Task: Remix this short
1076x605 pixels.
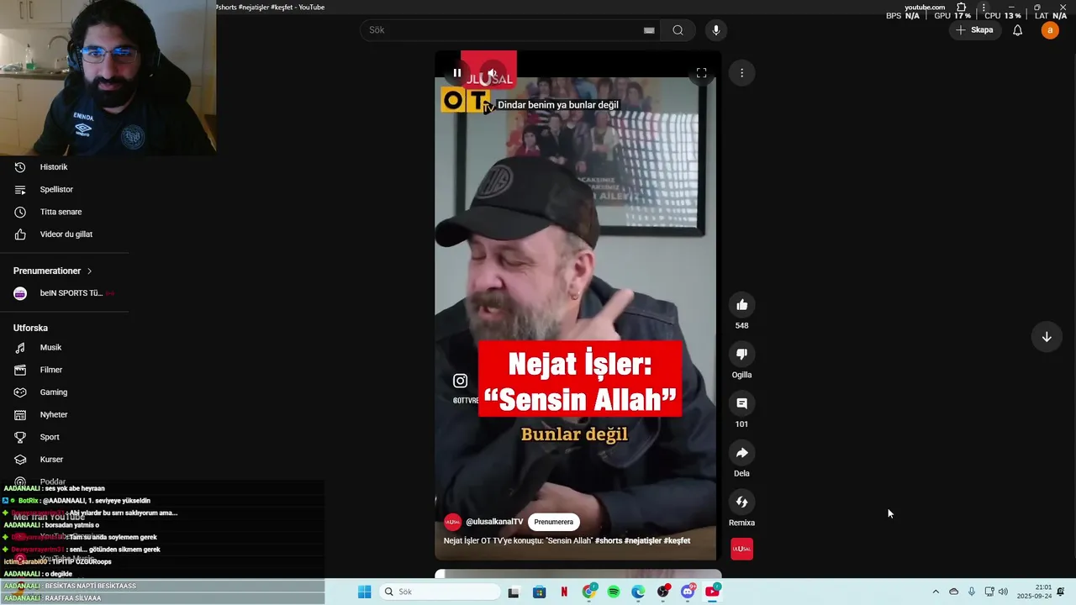Action: pos(741,502)
